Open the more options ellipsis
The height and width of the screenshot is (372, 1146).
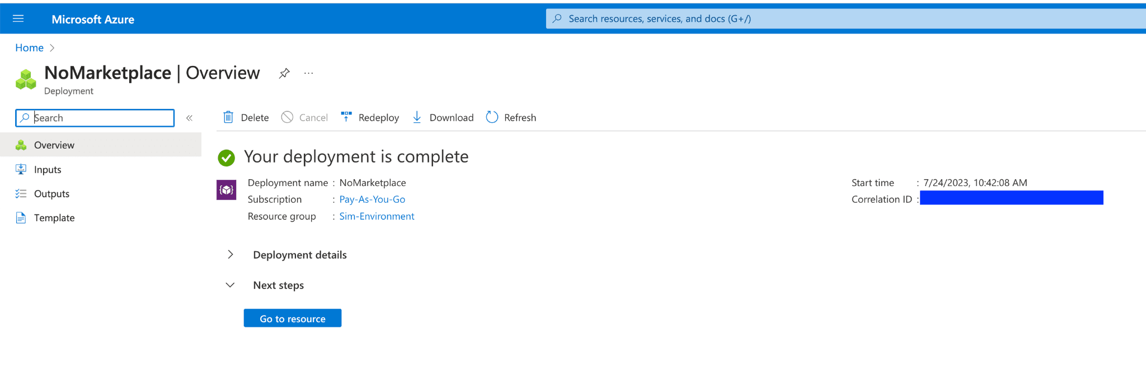308,73
